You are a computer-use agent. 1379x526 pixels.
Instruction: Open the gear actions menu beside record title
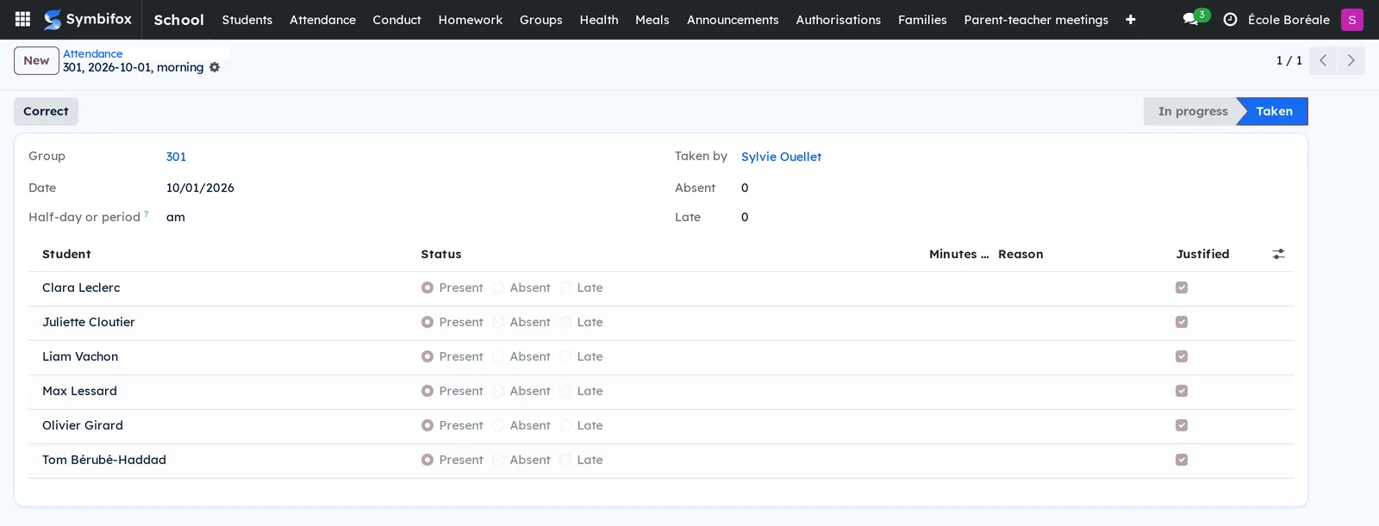coord(215,67)
